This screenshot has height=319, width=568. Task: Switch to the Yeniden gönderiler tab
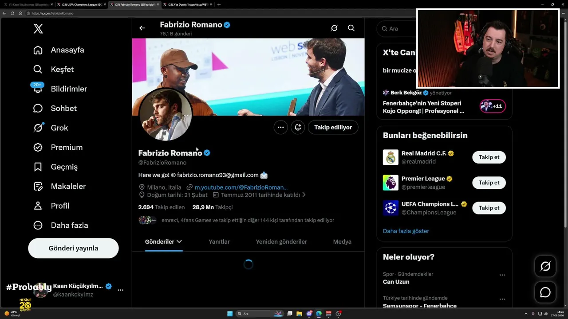coord(281,242)
